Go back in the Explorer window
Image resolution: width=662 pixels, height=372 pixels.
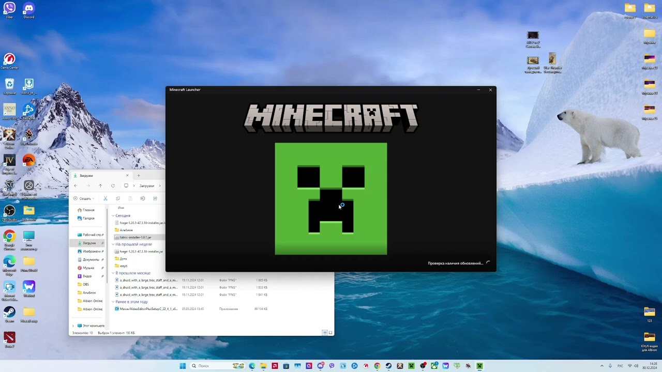coord(76,185)
